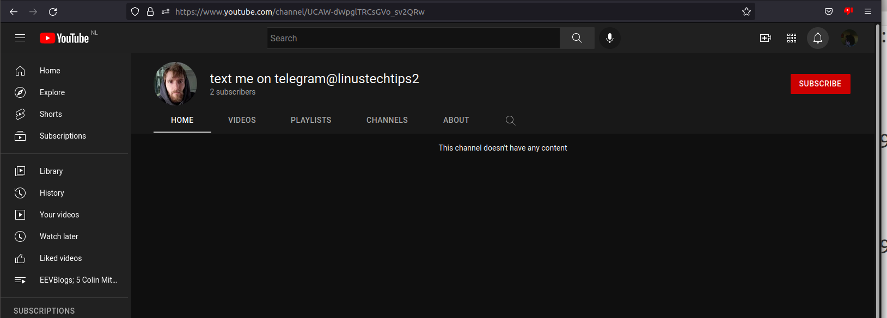Open the Firefox application menu
The height and width of the screenshot is (318, 887).
(868, 11)
